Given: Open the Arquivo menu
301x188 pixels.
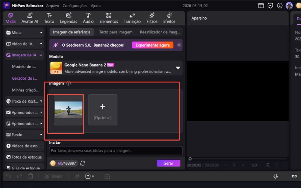Looking at the screenshot, I should coord(53,6).
